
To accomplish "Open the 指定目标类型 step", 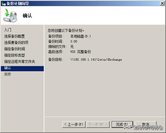I will [15, 55].
